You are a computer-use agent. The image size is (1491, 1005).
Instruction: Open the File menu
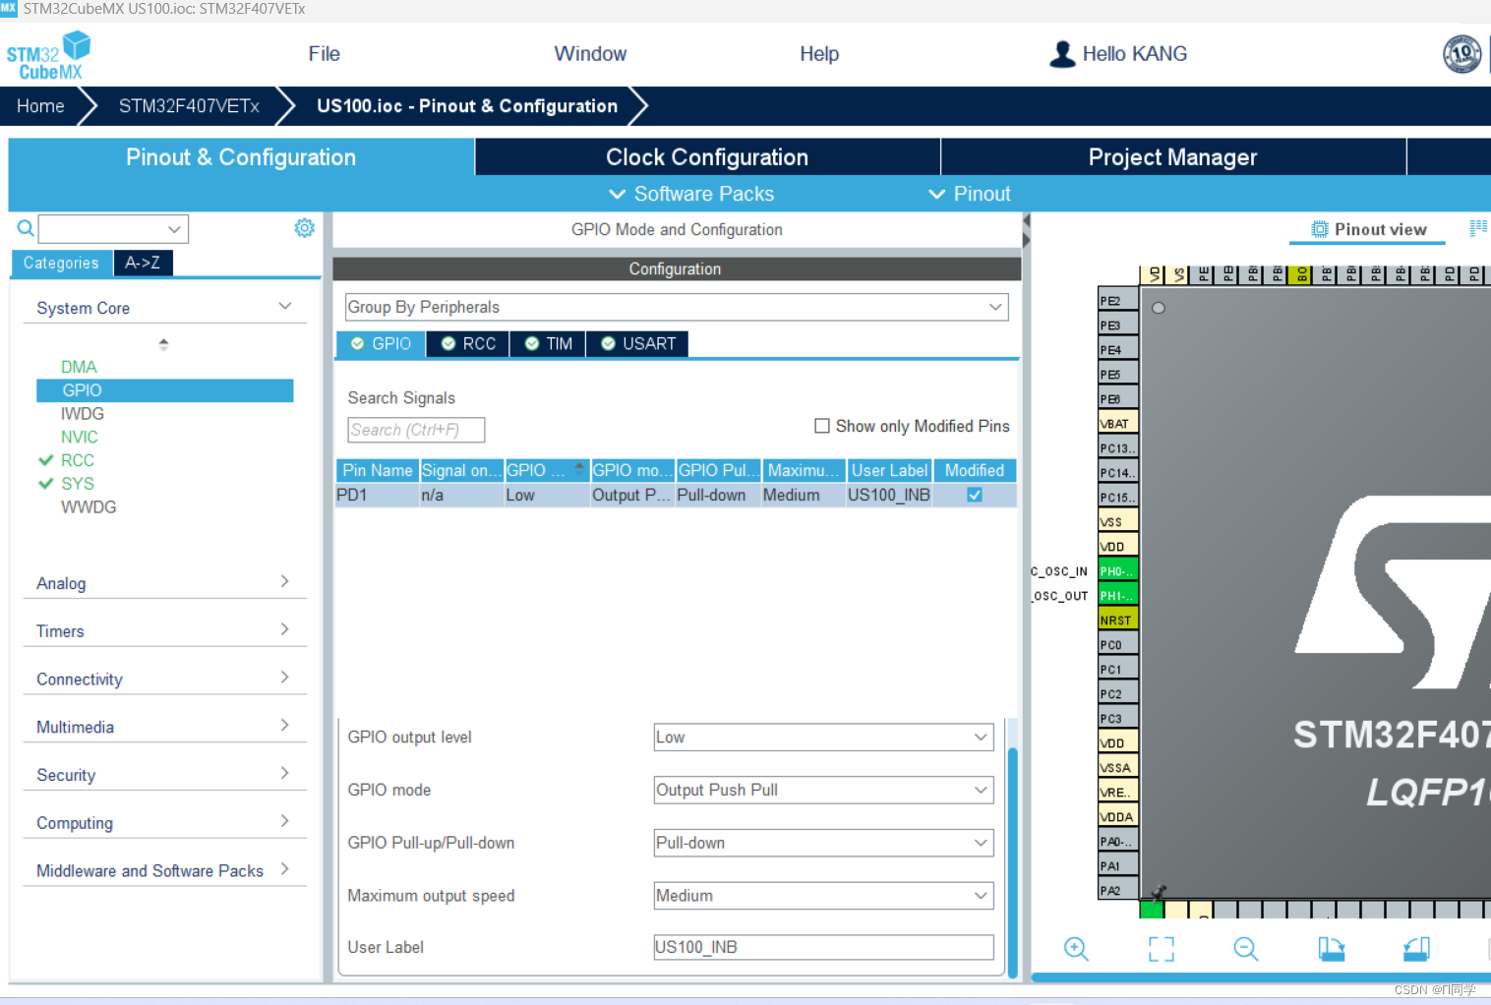324,54
